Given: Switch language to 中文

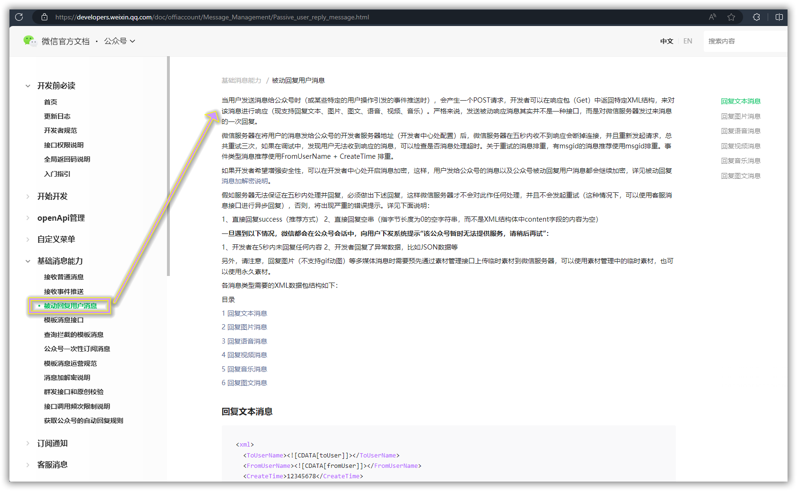Looking at the screenshot, I should pyautogui.click(x=666, y=41).
